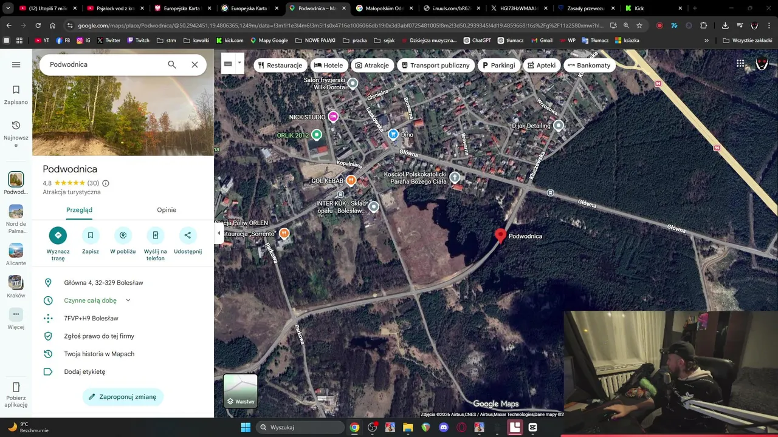This screenshot has width=778, height=437.
Task: Open the Najnowsze recent places
Action: (16, 134)
